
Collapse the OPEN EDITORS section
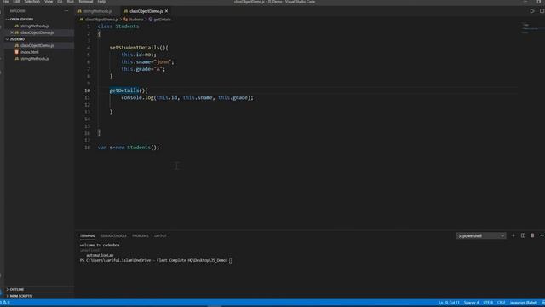pyautogui.click(x=20, y=19)
